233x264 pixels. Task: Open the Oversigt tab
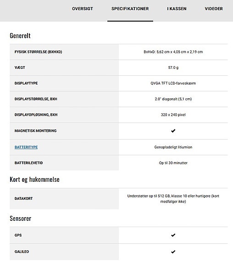click(83, 9)
